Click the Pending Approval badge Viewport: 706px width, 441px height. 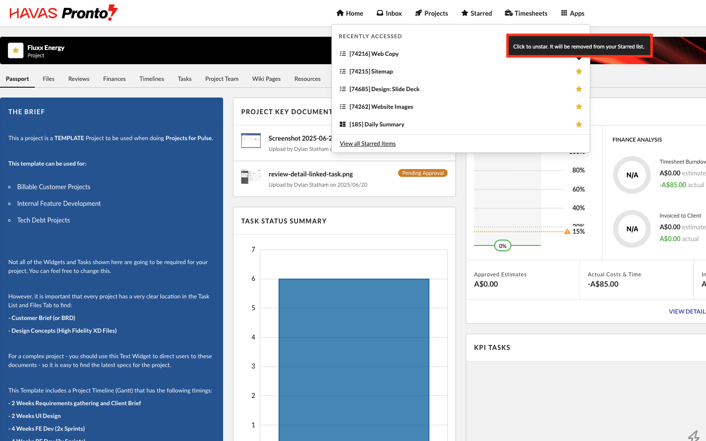tap(423, 173)
